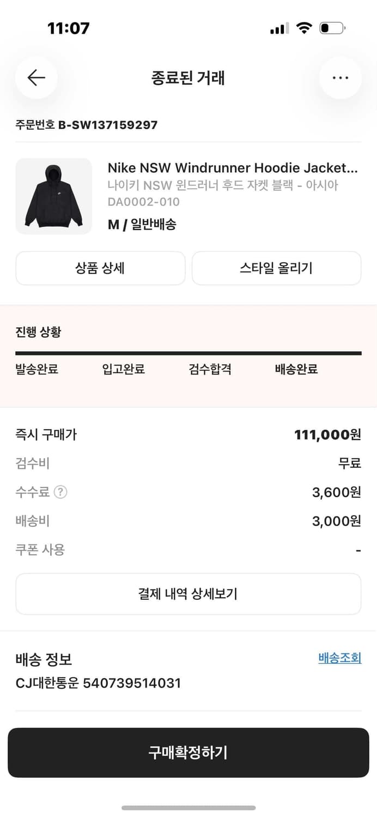
Task: Tap the fee help question mark icon
Action: 62,492
